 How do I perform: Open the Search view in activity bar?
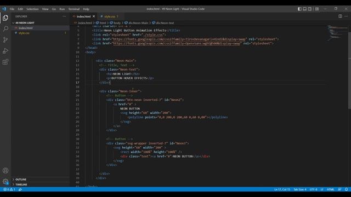pyautogui.click(x=5, y=29)
